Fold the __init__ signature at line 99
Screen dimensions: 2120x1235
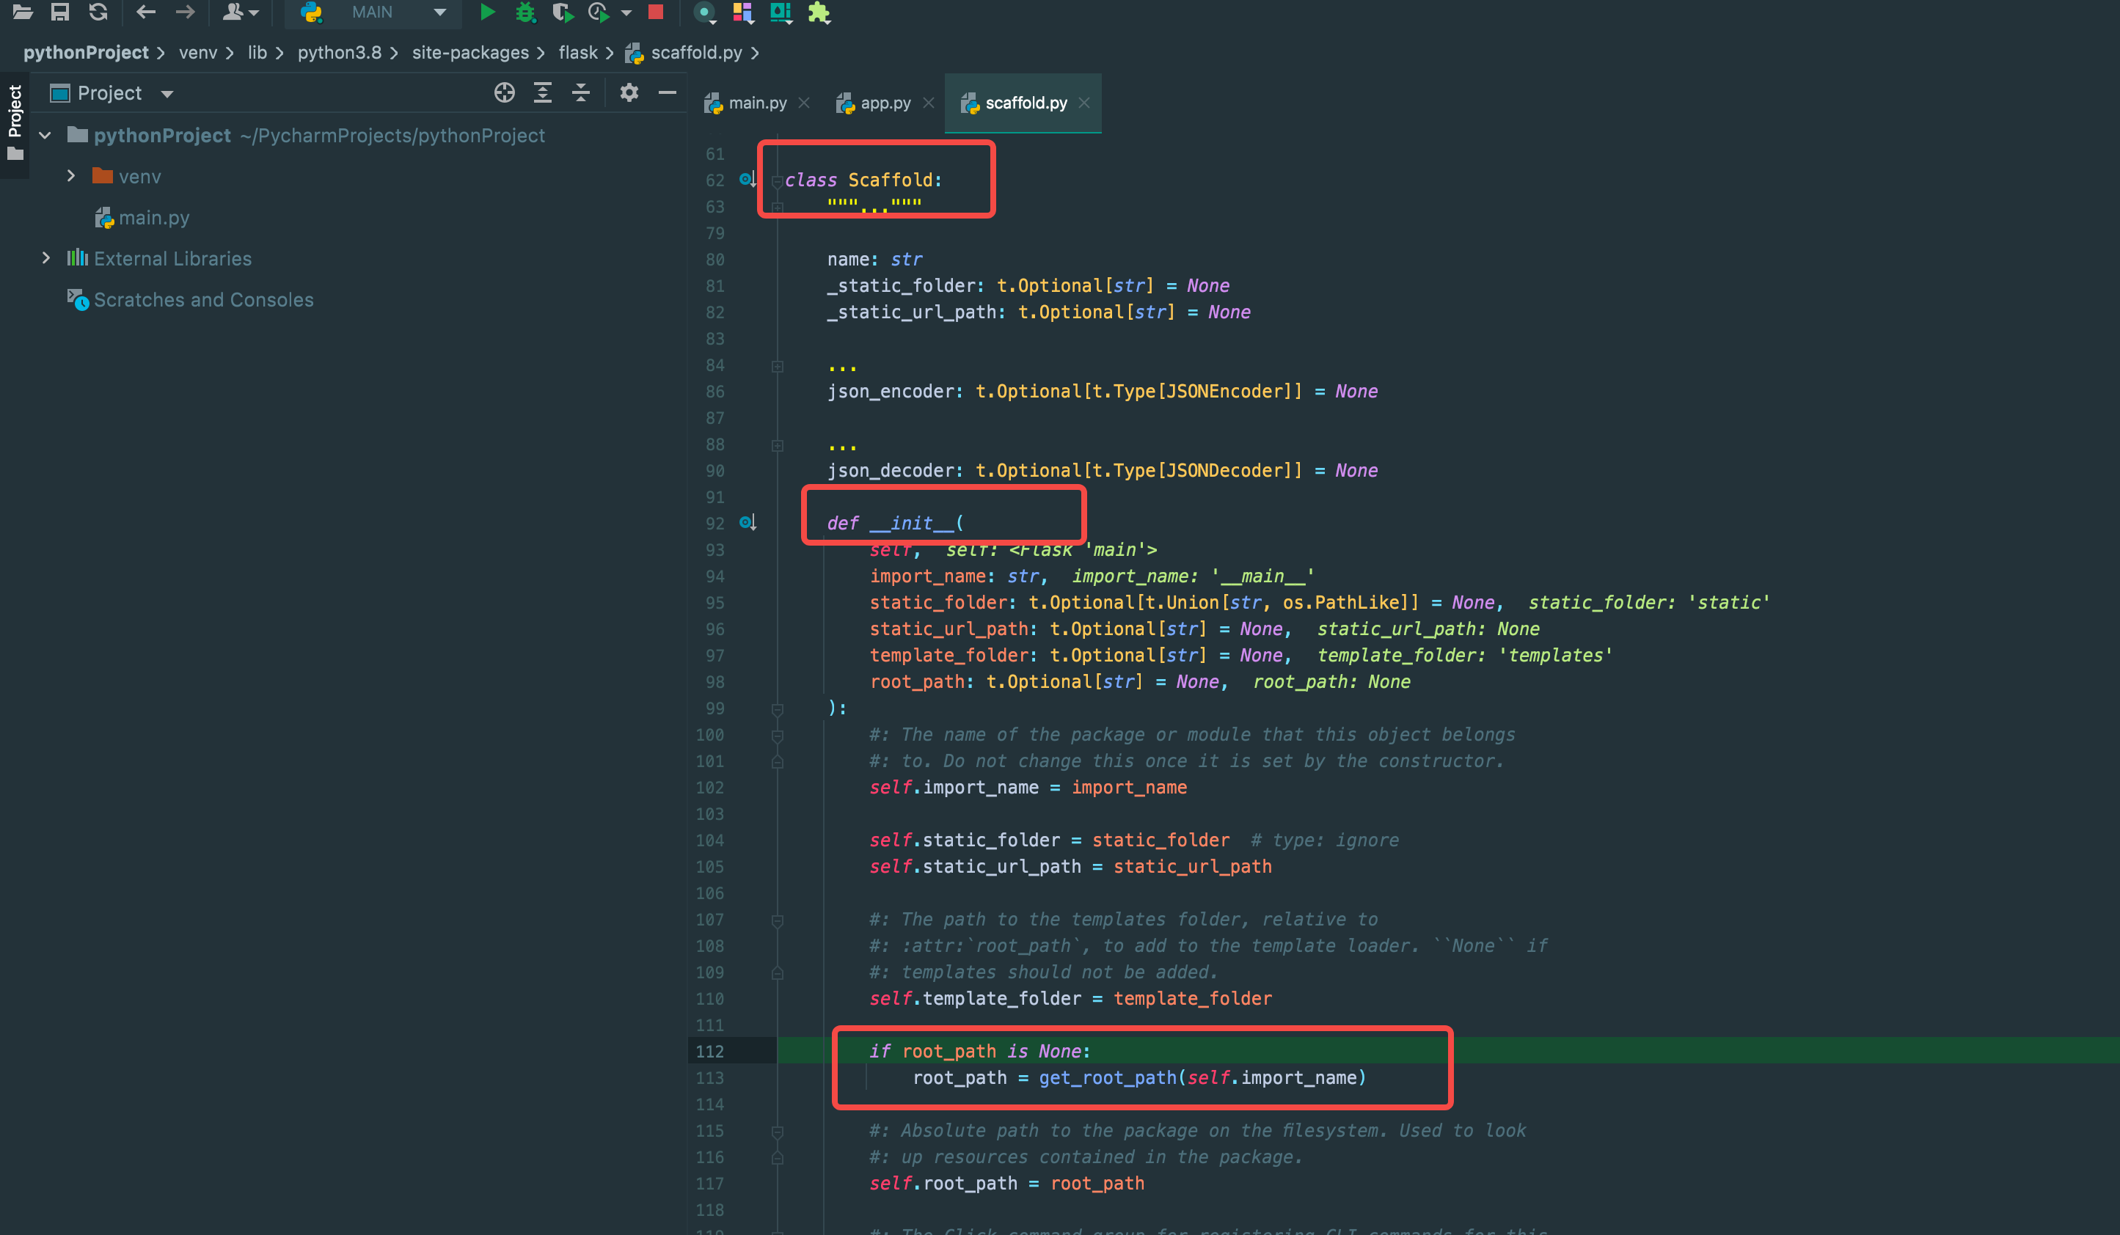tap(778, 709)
